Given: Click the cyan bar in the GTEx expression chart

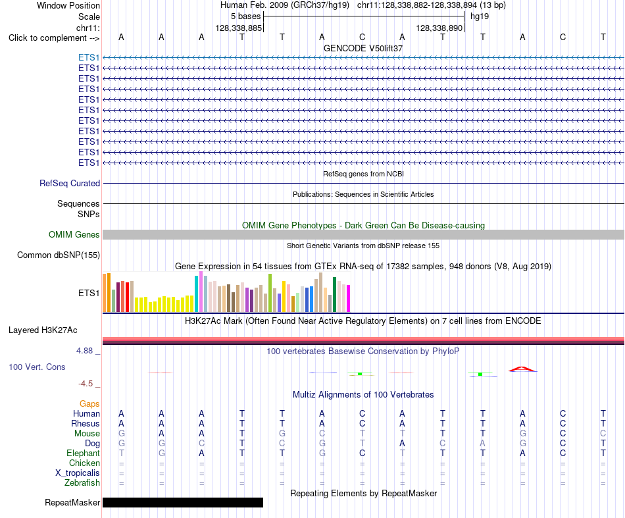Looking at the screenshot, I should pos(196,294).
